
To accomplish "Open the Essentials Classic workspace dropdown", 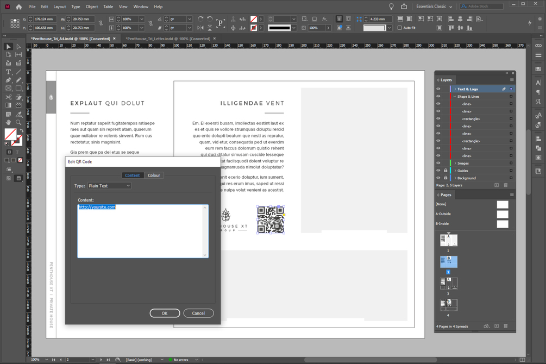I will point(434,7).
